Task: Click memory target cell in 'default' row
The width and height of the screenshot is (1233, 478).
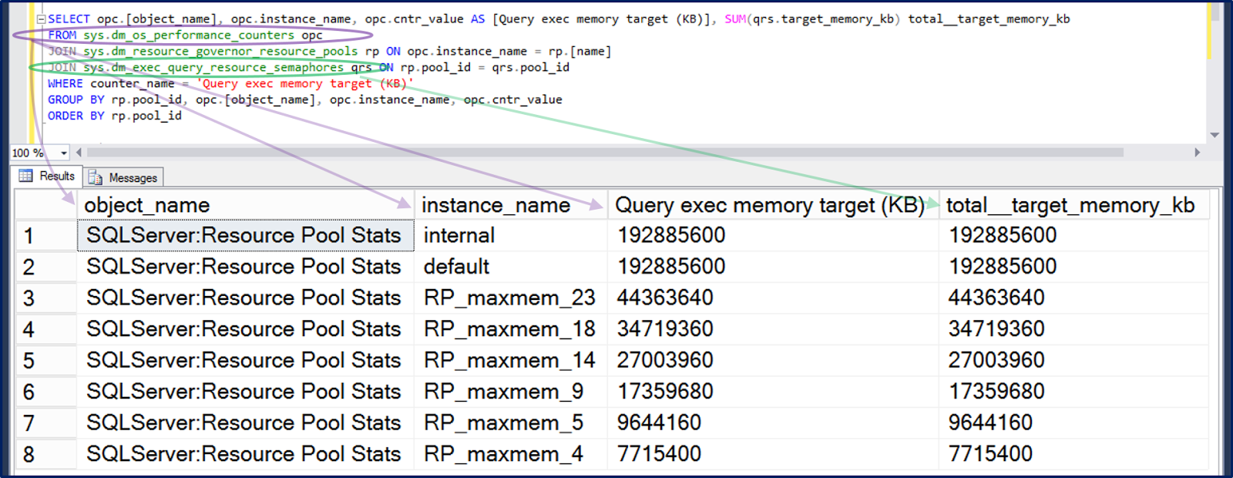Action: [x=773, y=267]
